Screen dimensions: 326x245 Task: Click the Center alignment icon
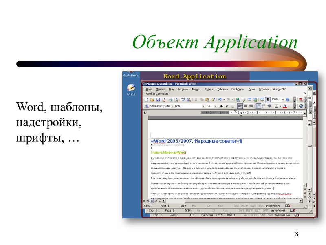[245, 106]
